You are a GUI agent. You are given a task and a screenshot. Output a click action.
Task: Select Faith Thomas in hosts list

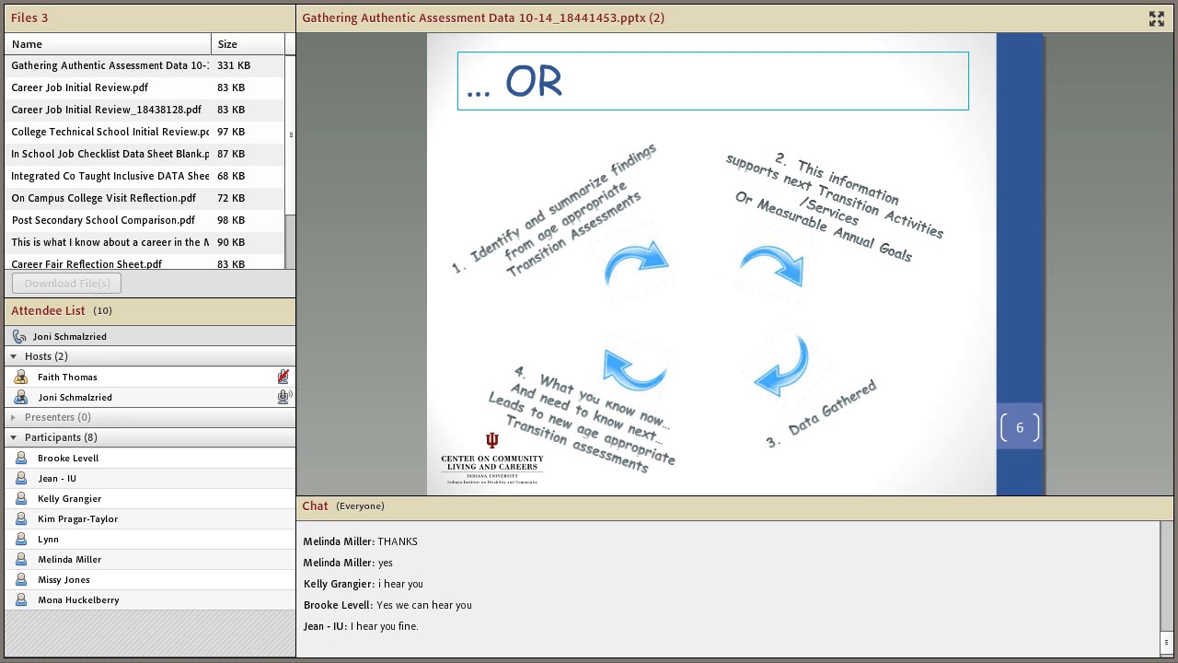click(149, 377)
